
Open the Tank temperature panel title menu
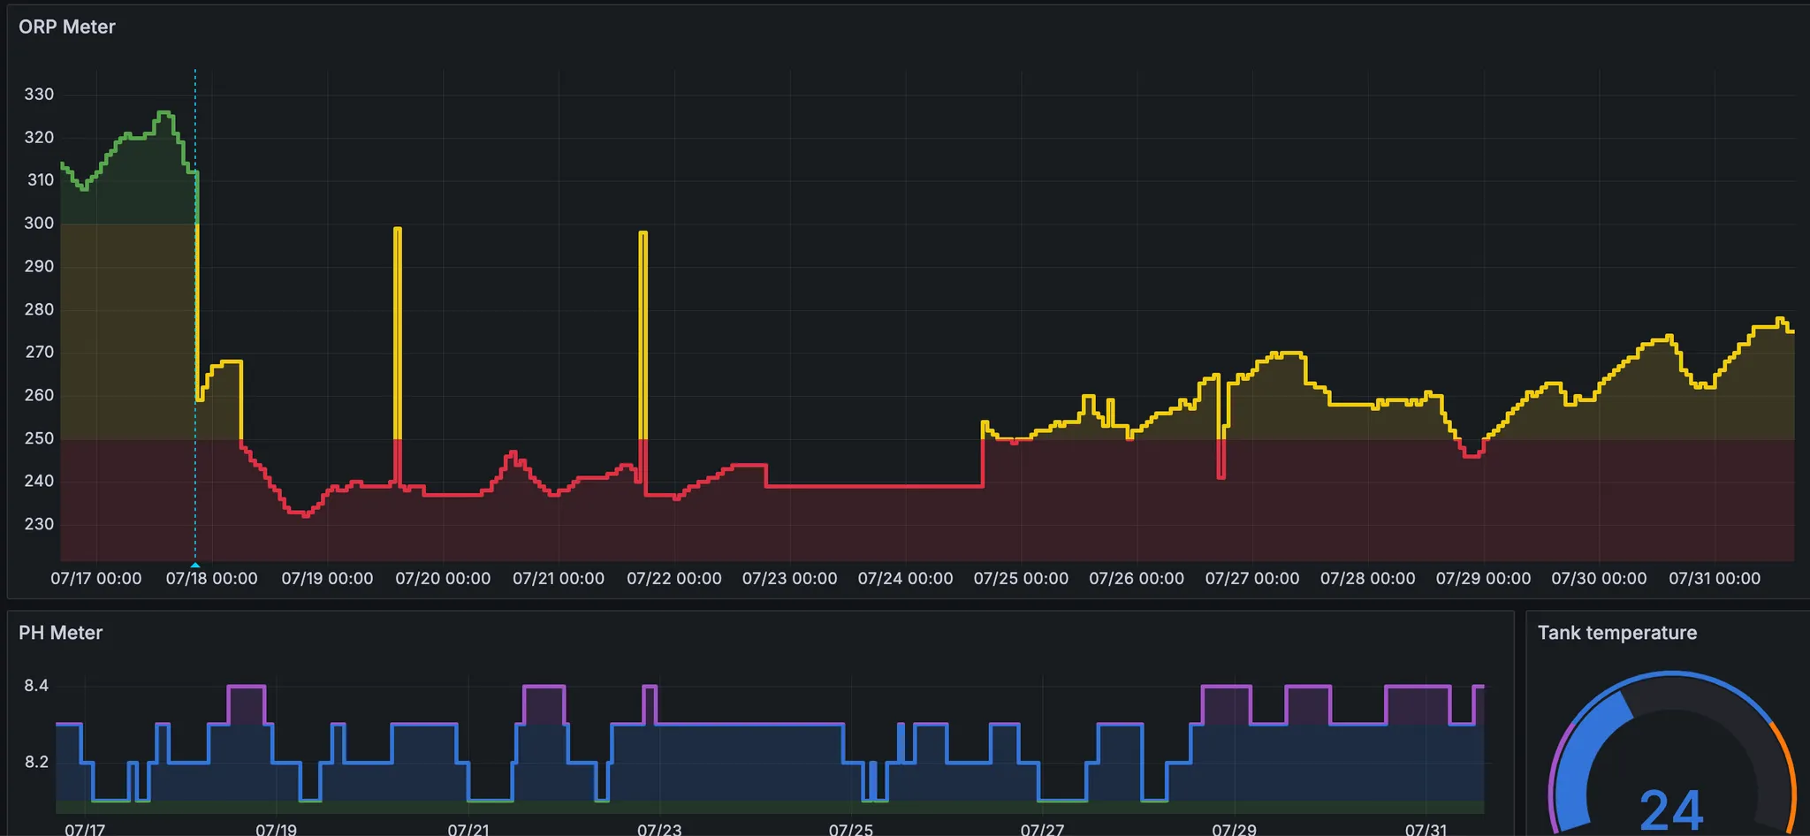[x=1616, y=633]
